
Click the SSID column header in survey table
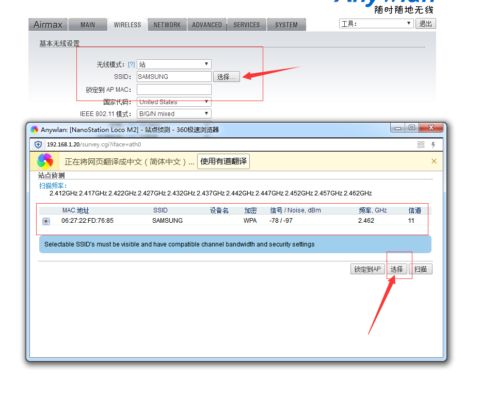[161, 210]
